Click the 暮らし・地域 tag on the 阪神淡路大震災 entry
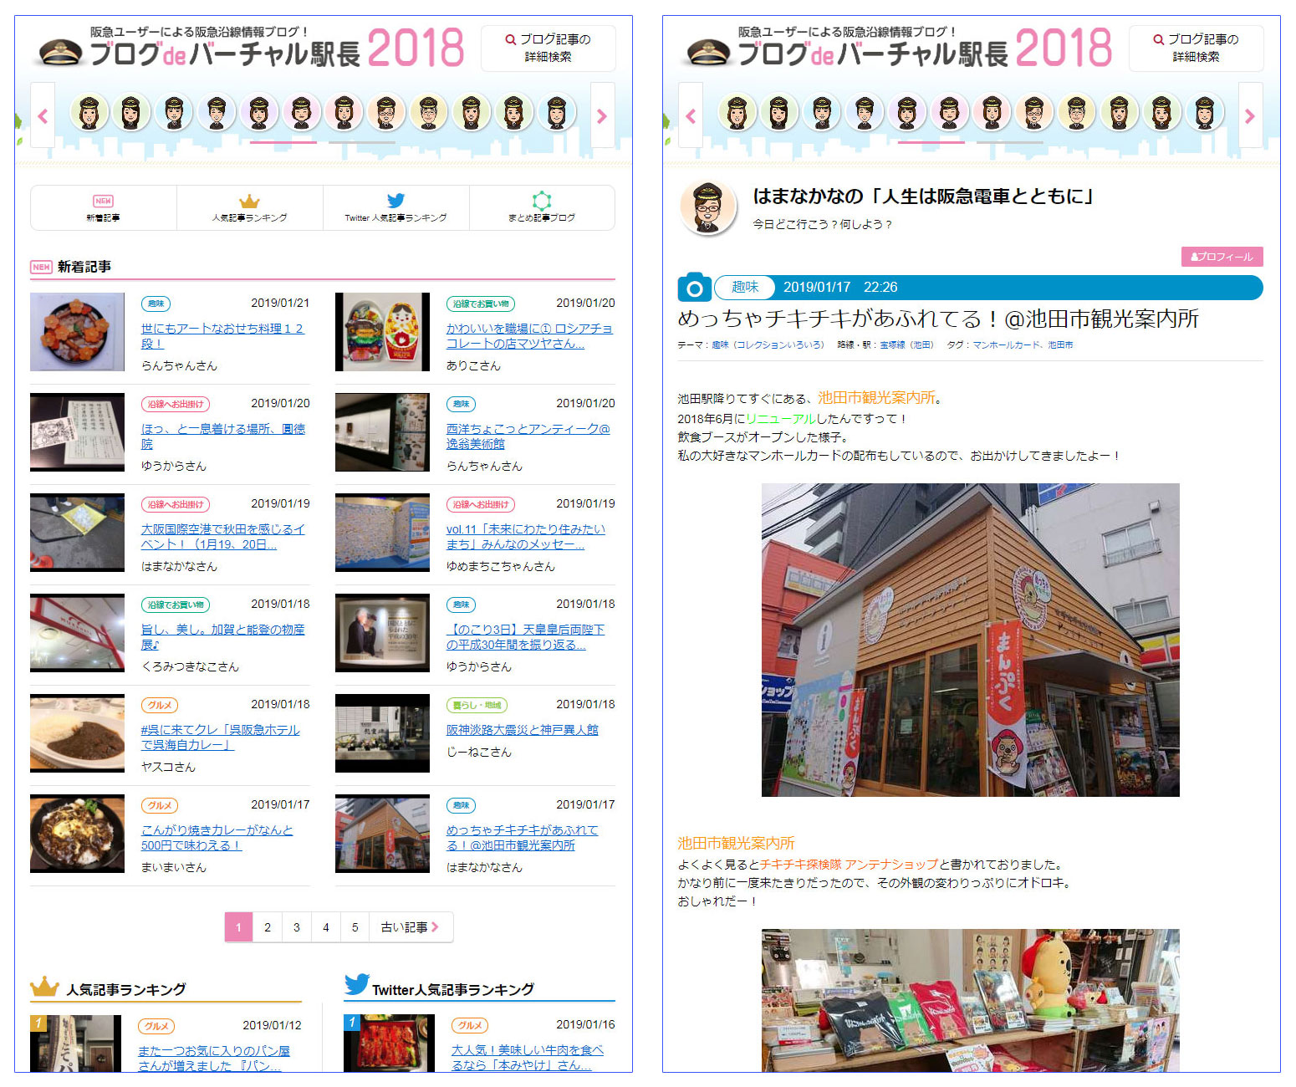The height and width of the screenshot is (1087, 1296). (477, 705)
